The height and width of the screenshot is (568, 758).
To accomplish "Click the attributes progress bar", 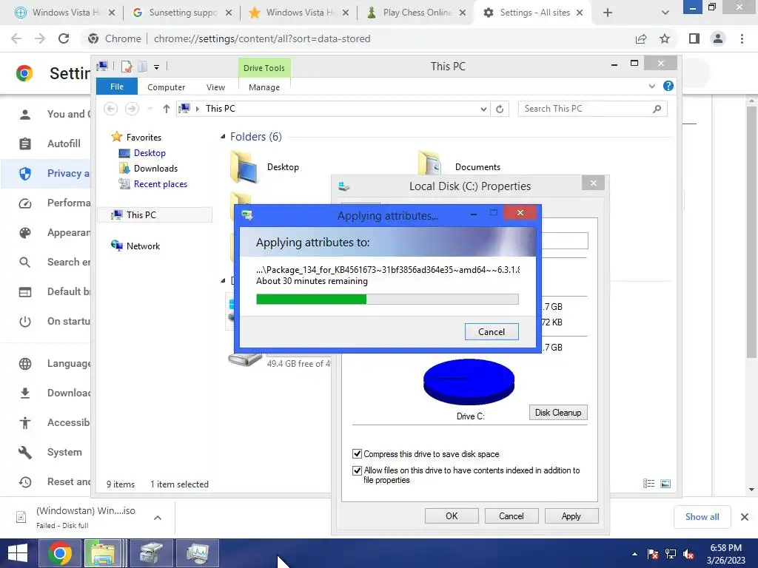I will point(387,300).
